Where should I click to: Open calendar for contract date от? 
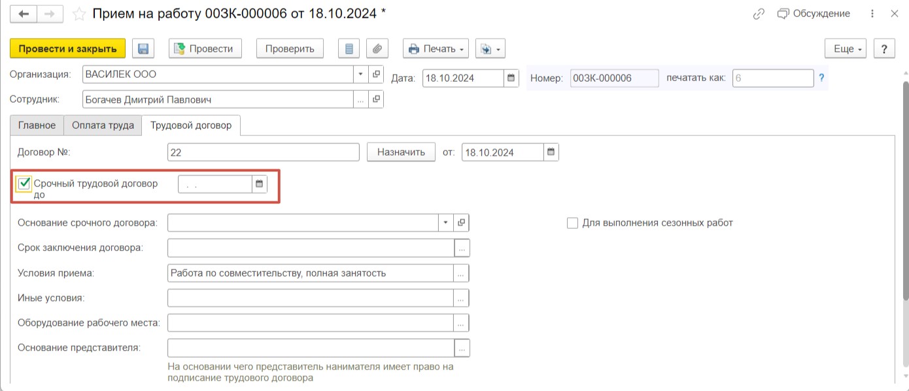[x=551, y=152]
